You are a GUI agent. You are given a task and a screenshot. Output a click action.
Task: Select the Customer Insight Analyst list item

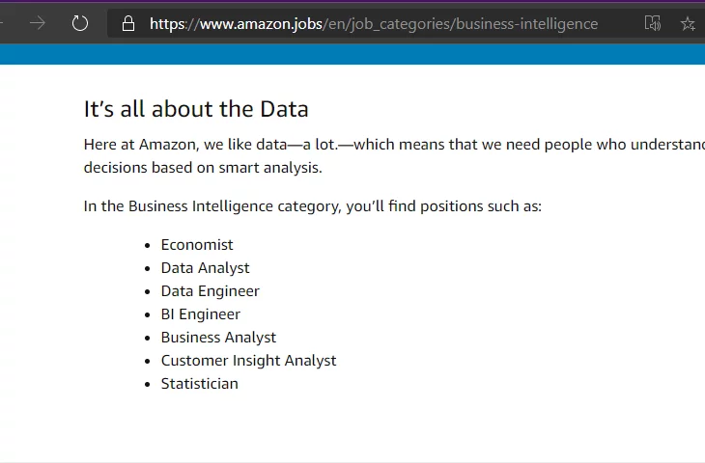pyautogui.click(x=248, y=361)
